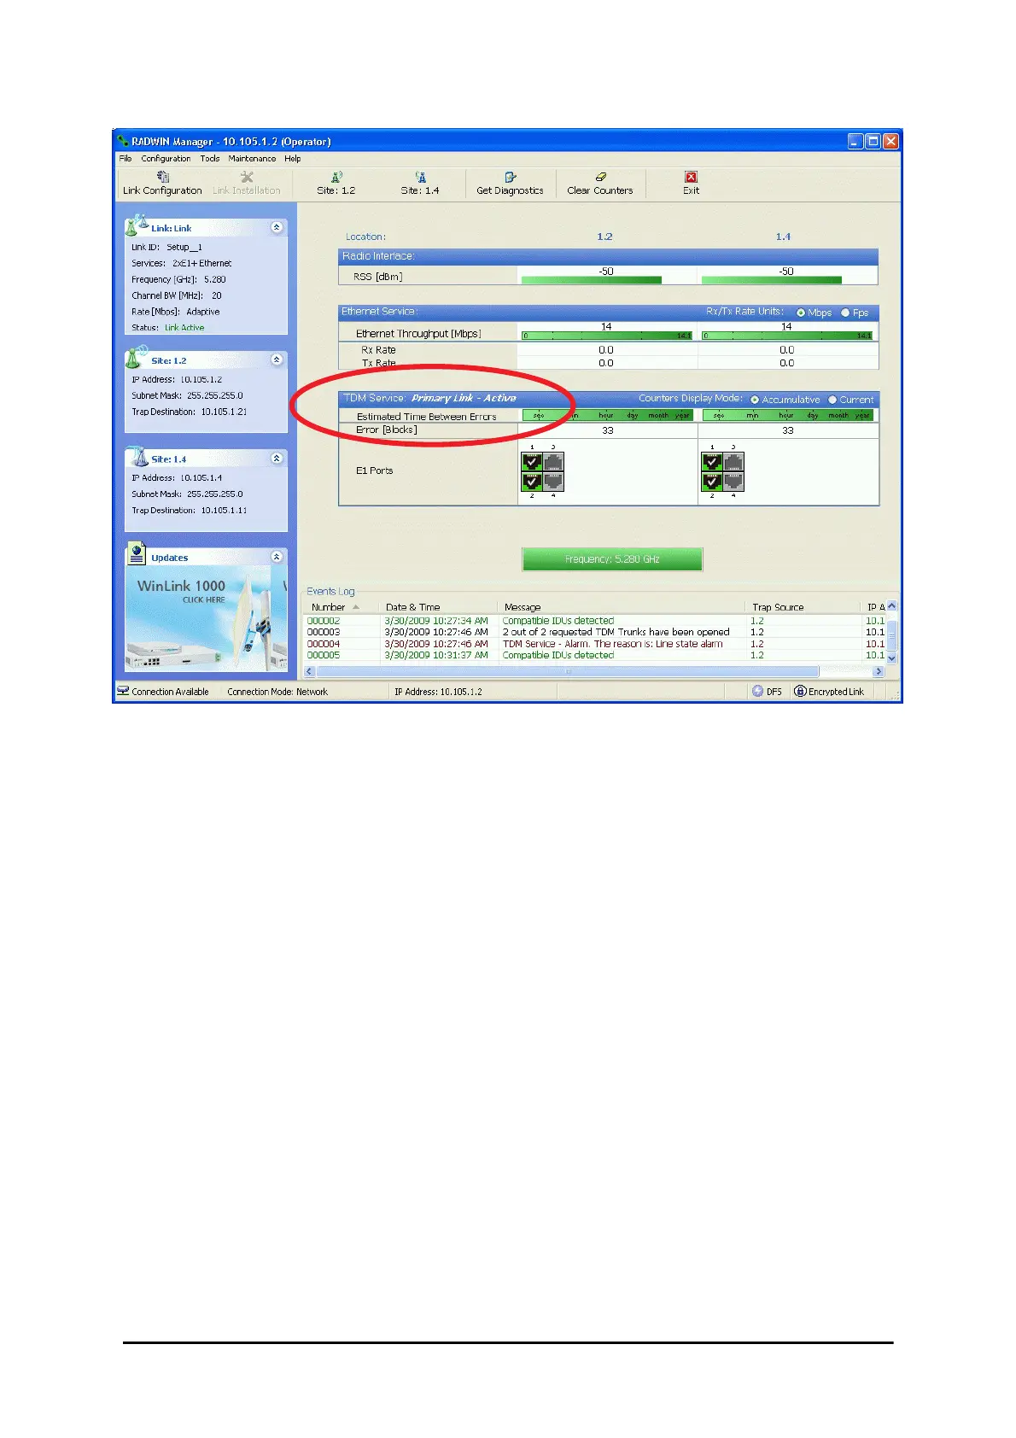Click the Get Diagnostics icon

(x=510, y=178)
